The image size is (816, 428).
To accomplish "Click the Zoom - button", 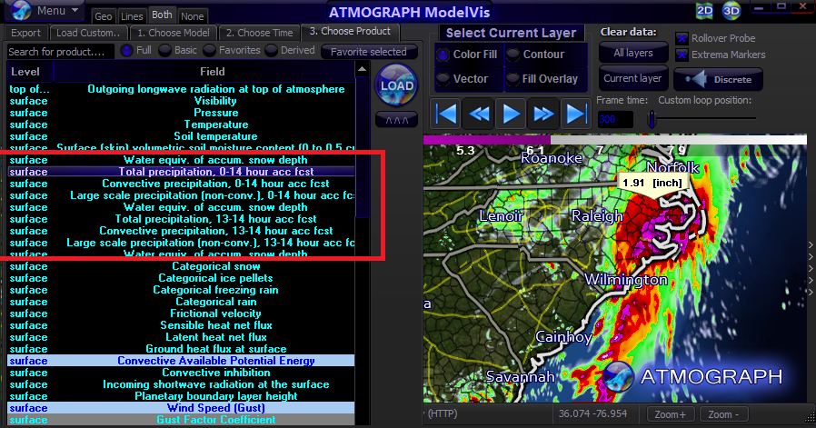I will click(722, 414).
